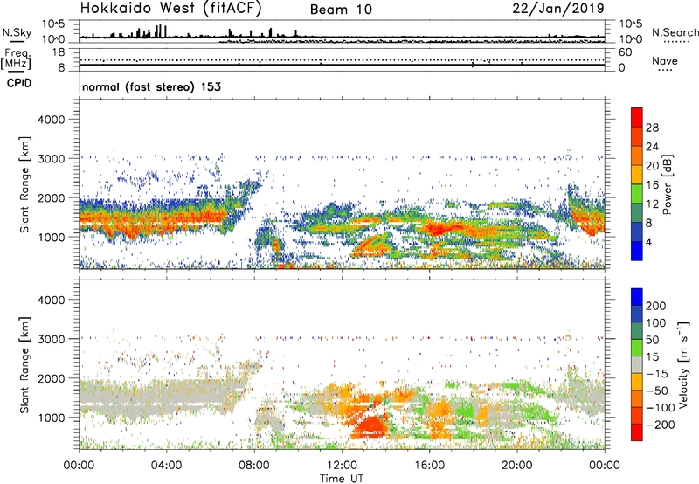Click power panel 'Slant Range [km]' label
Image resolution: width=699 pixels, height=484 pixels.
24,185
